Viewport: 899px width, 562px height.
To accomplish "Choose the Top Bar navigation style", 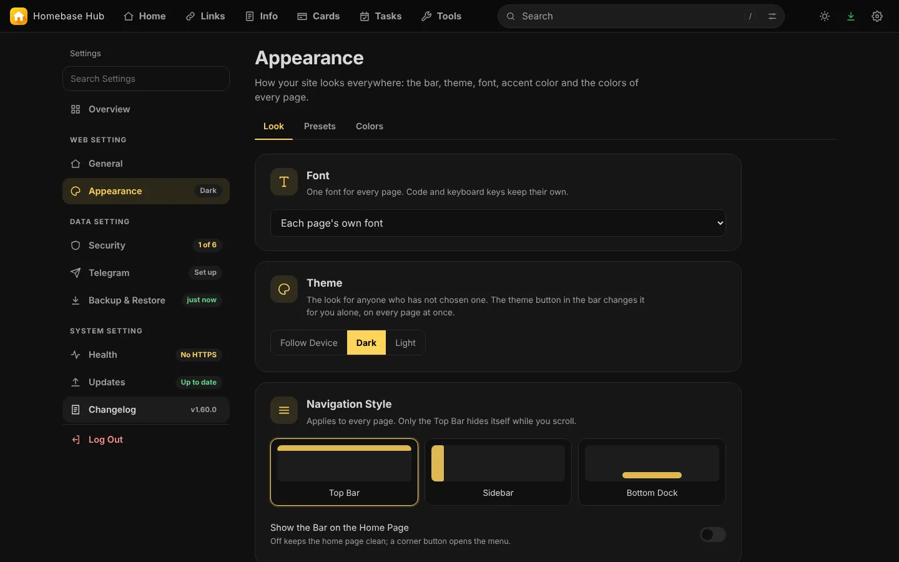I will click(344, 472).
